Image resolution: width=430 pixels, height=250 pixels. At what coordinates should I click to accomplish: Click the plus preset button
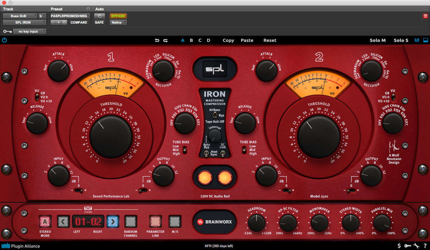coord(58,23)
